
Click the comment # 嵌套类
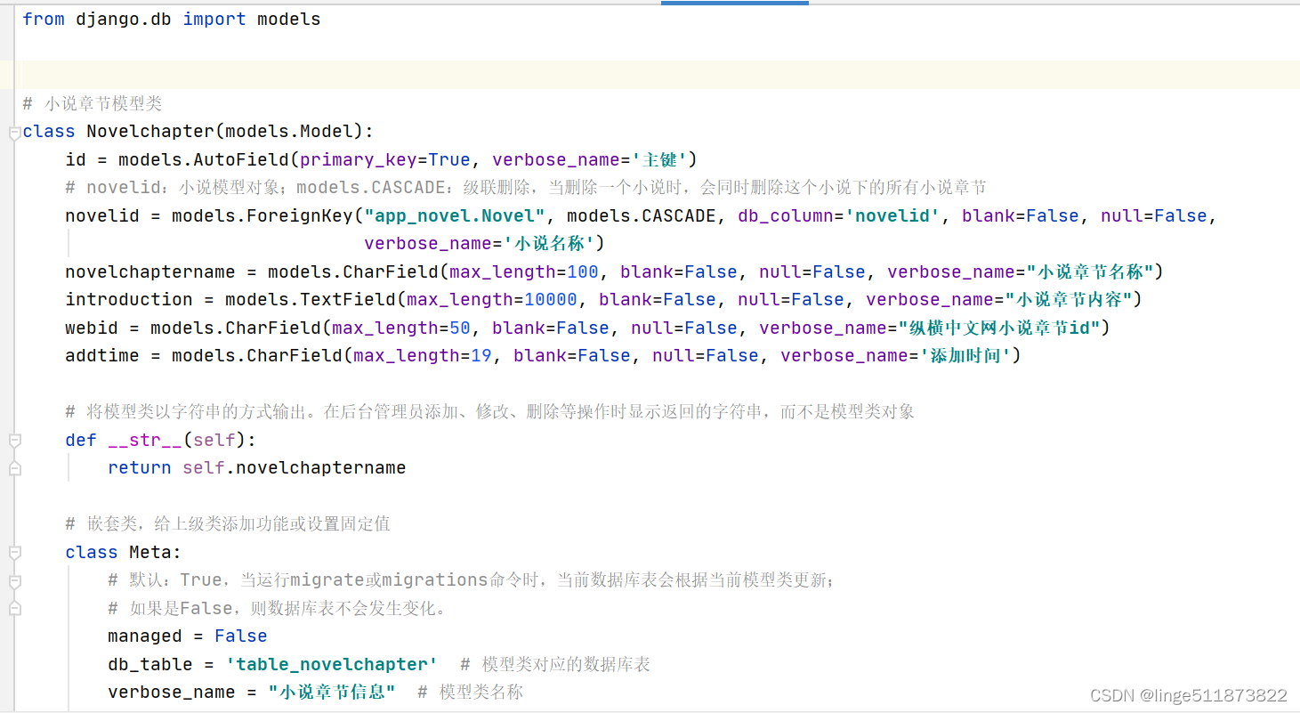(x=228, y=523)
